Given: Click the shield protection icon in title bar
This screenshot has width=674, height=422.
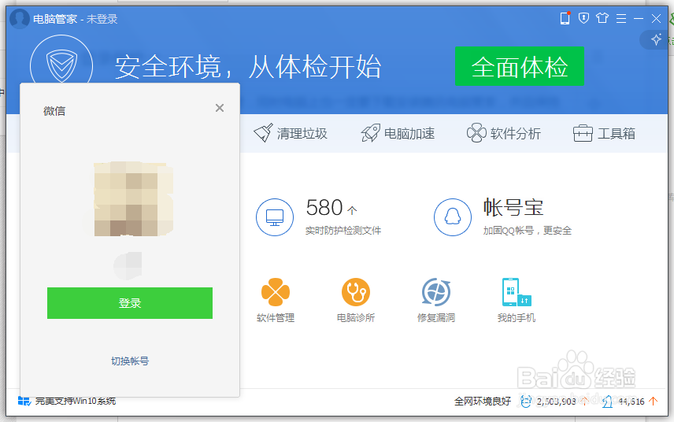Looking at the screenshot, I should [583, 18].
